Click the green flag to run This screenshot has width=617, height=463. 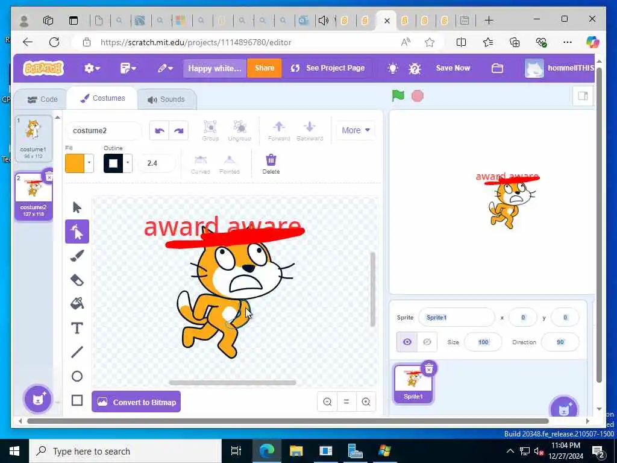click(398, 96)
